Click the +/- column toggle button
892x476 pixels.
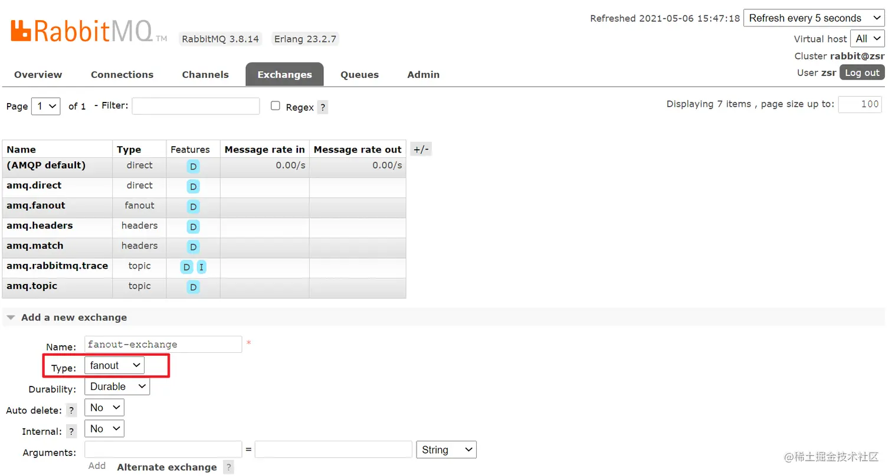pos(421,149)
